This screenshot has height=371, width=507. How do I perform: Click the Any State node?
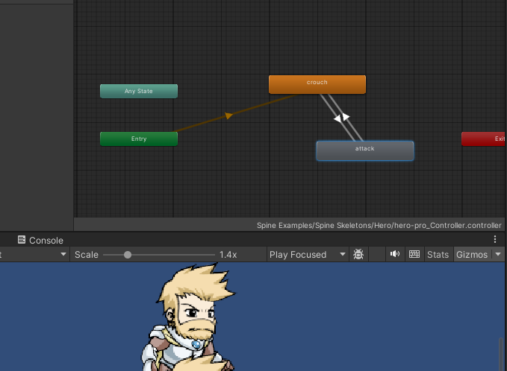click(x=139, y=92)
